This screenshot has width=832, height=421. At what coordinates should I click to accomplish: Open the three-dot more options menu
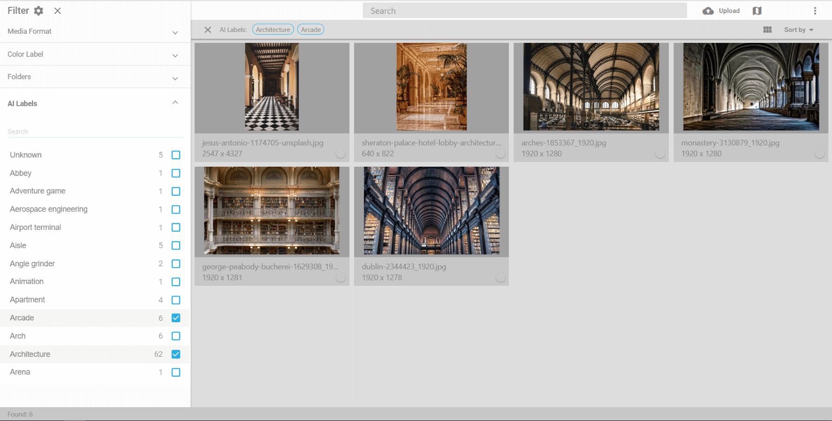pos(815,11)
